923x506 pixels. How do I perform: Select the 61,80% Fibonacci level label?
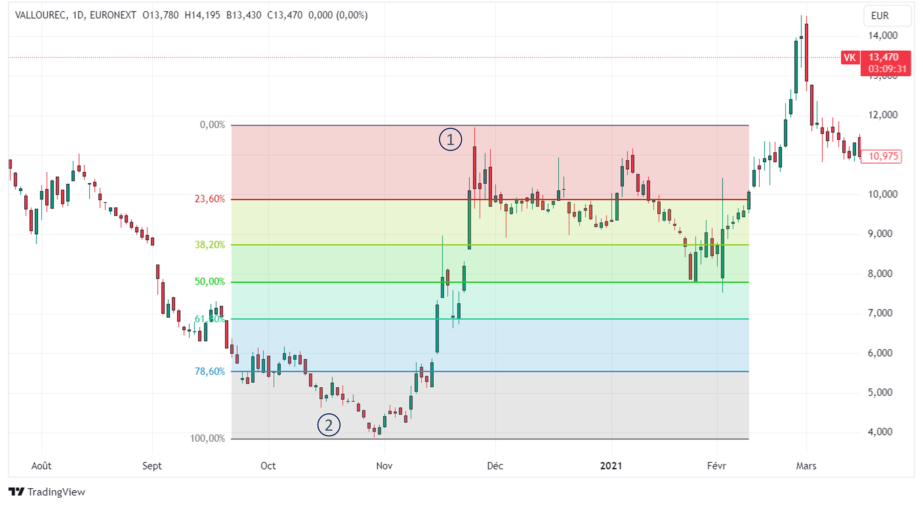pyautogui.click(x=210, y=318)
